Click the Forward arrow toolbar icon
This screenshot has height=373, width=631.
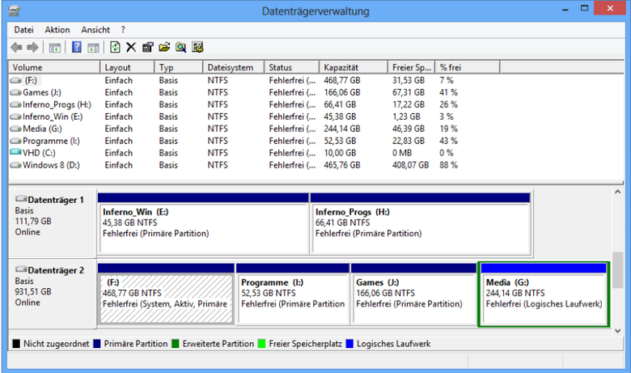coord(32,48)
